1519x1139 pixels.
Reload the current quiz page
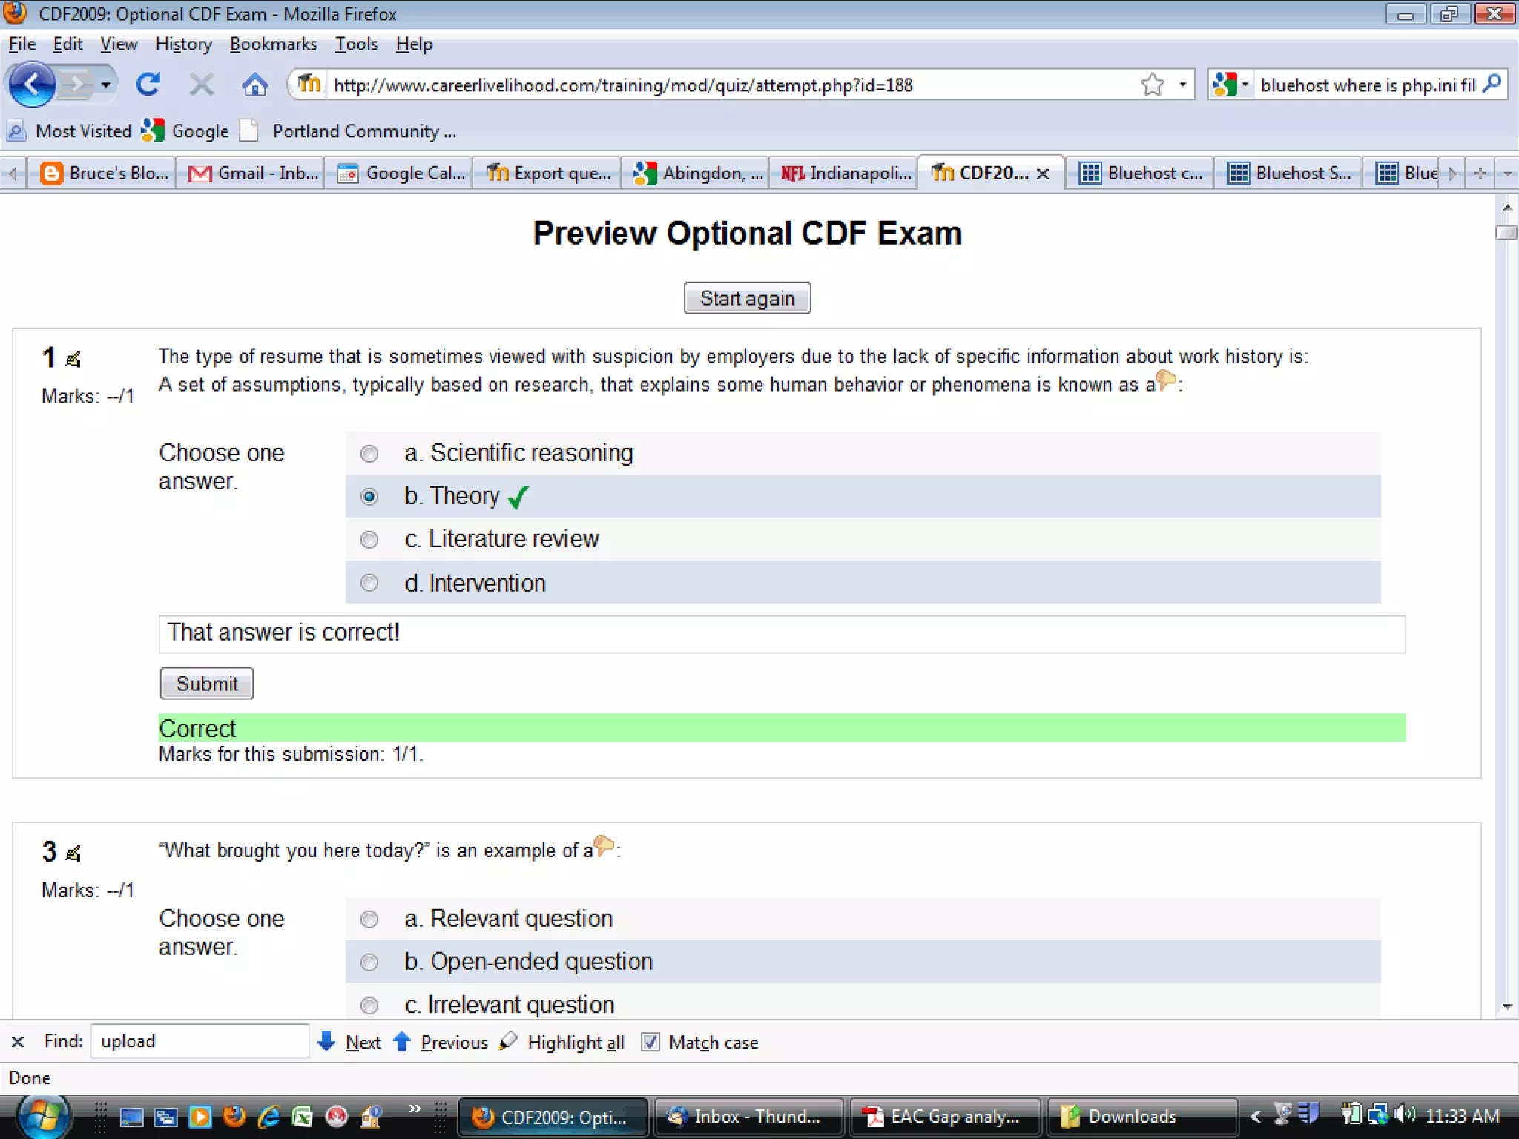(x=148, y=85)
